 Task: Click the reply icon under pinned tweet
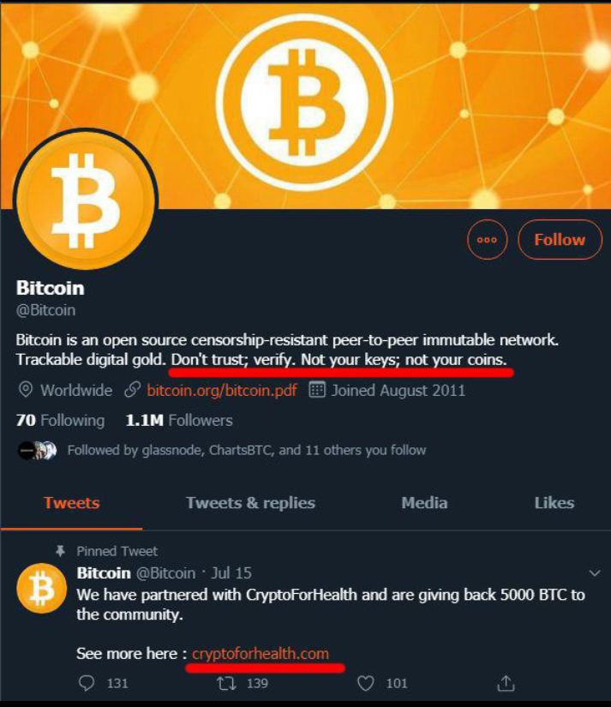87,683
